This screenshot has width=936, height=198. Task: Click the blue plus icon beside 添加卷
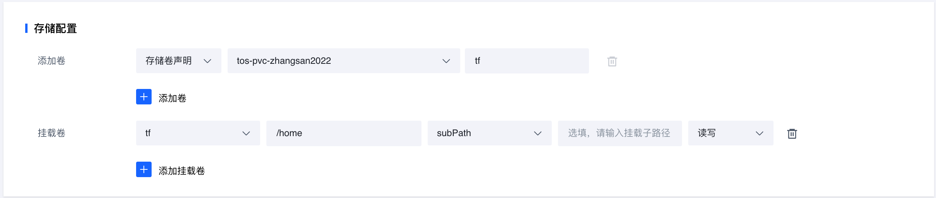[144, 97]
